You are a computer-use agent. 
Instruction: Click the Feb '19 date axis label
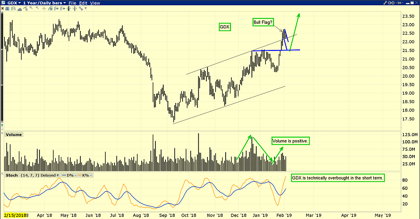(284, 215)
